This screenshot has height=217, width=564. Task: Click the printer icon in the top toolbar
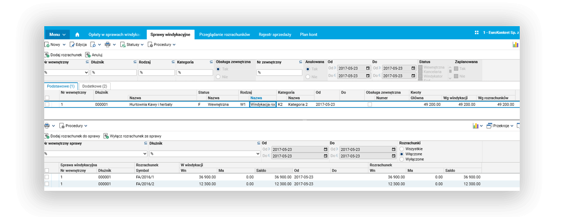pos(107,45)
